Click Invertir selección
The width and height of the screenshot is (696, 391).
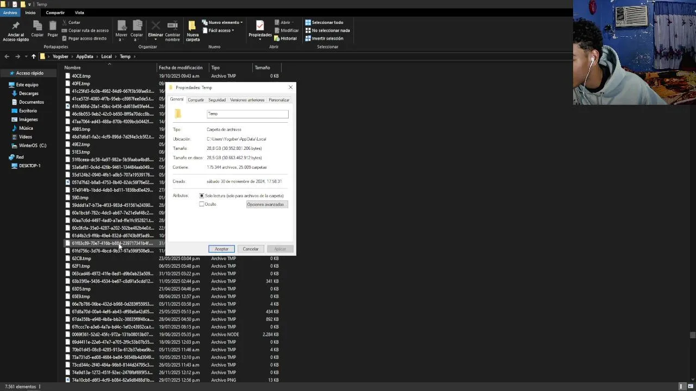[x=324, y=39]
